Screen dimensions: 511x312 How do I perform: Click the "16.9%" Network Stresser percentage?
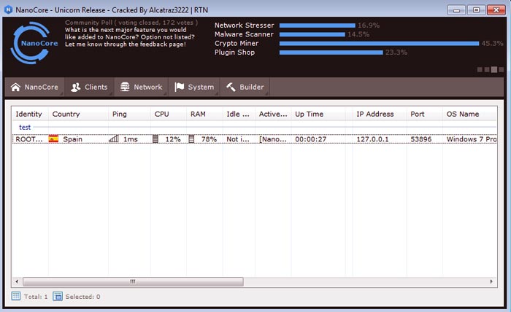369,26
